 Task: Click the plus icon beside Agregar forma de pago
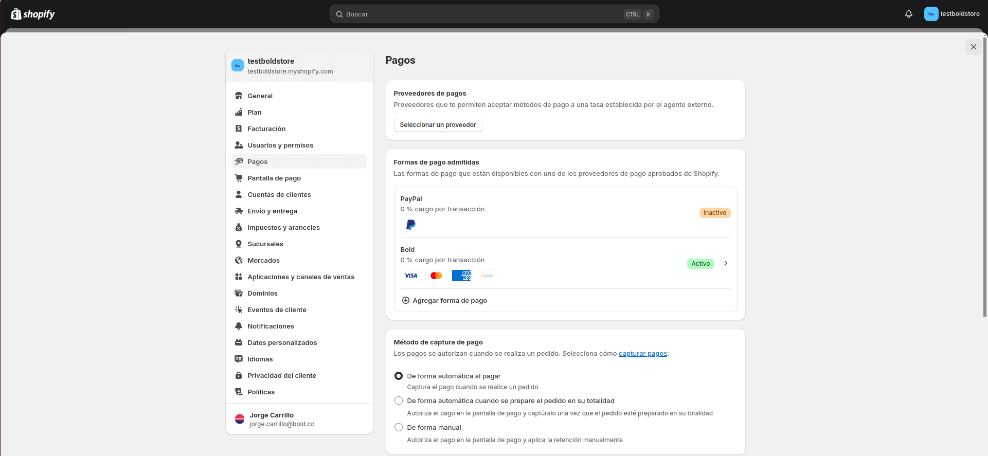pyautogui.click(x=405, y=300)
